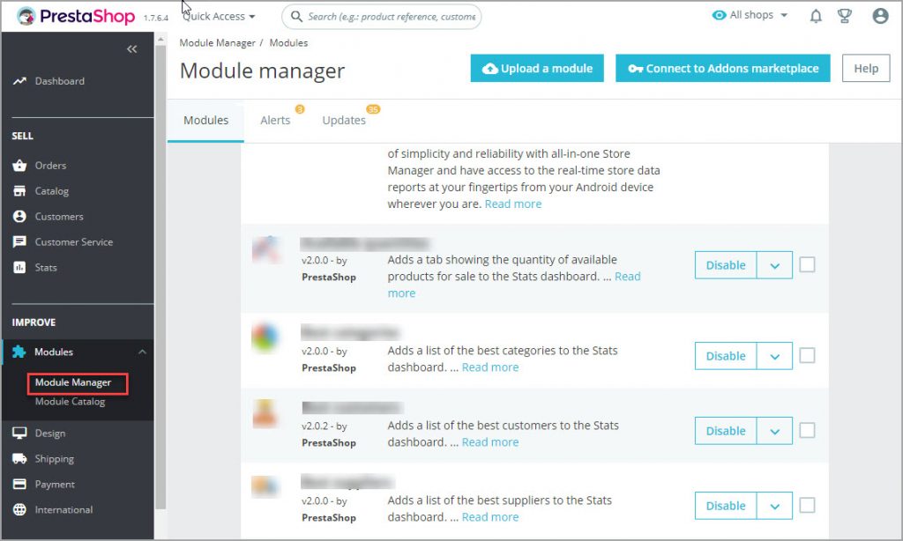Open Module Catalog in the sidebar
903x541 pixels.
pyautogui.click(x=70, y=402)
